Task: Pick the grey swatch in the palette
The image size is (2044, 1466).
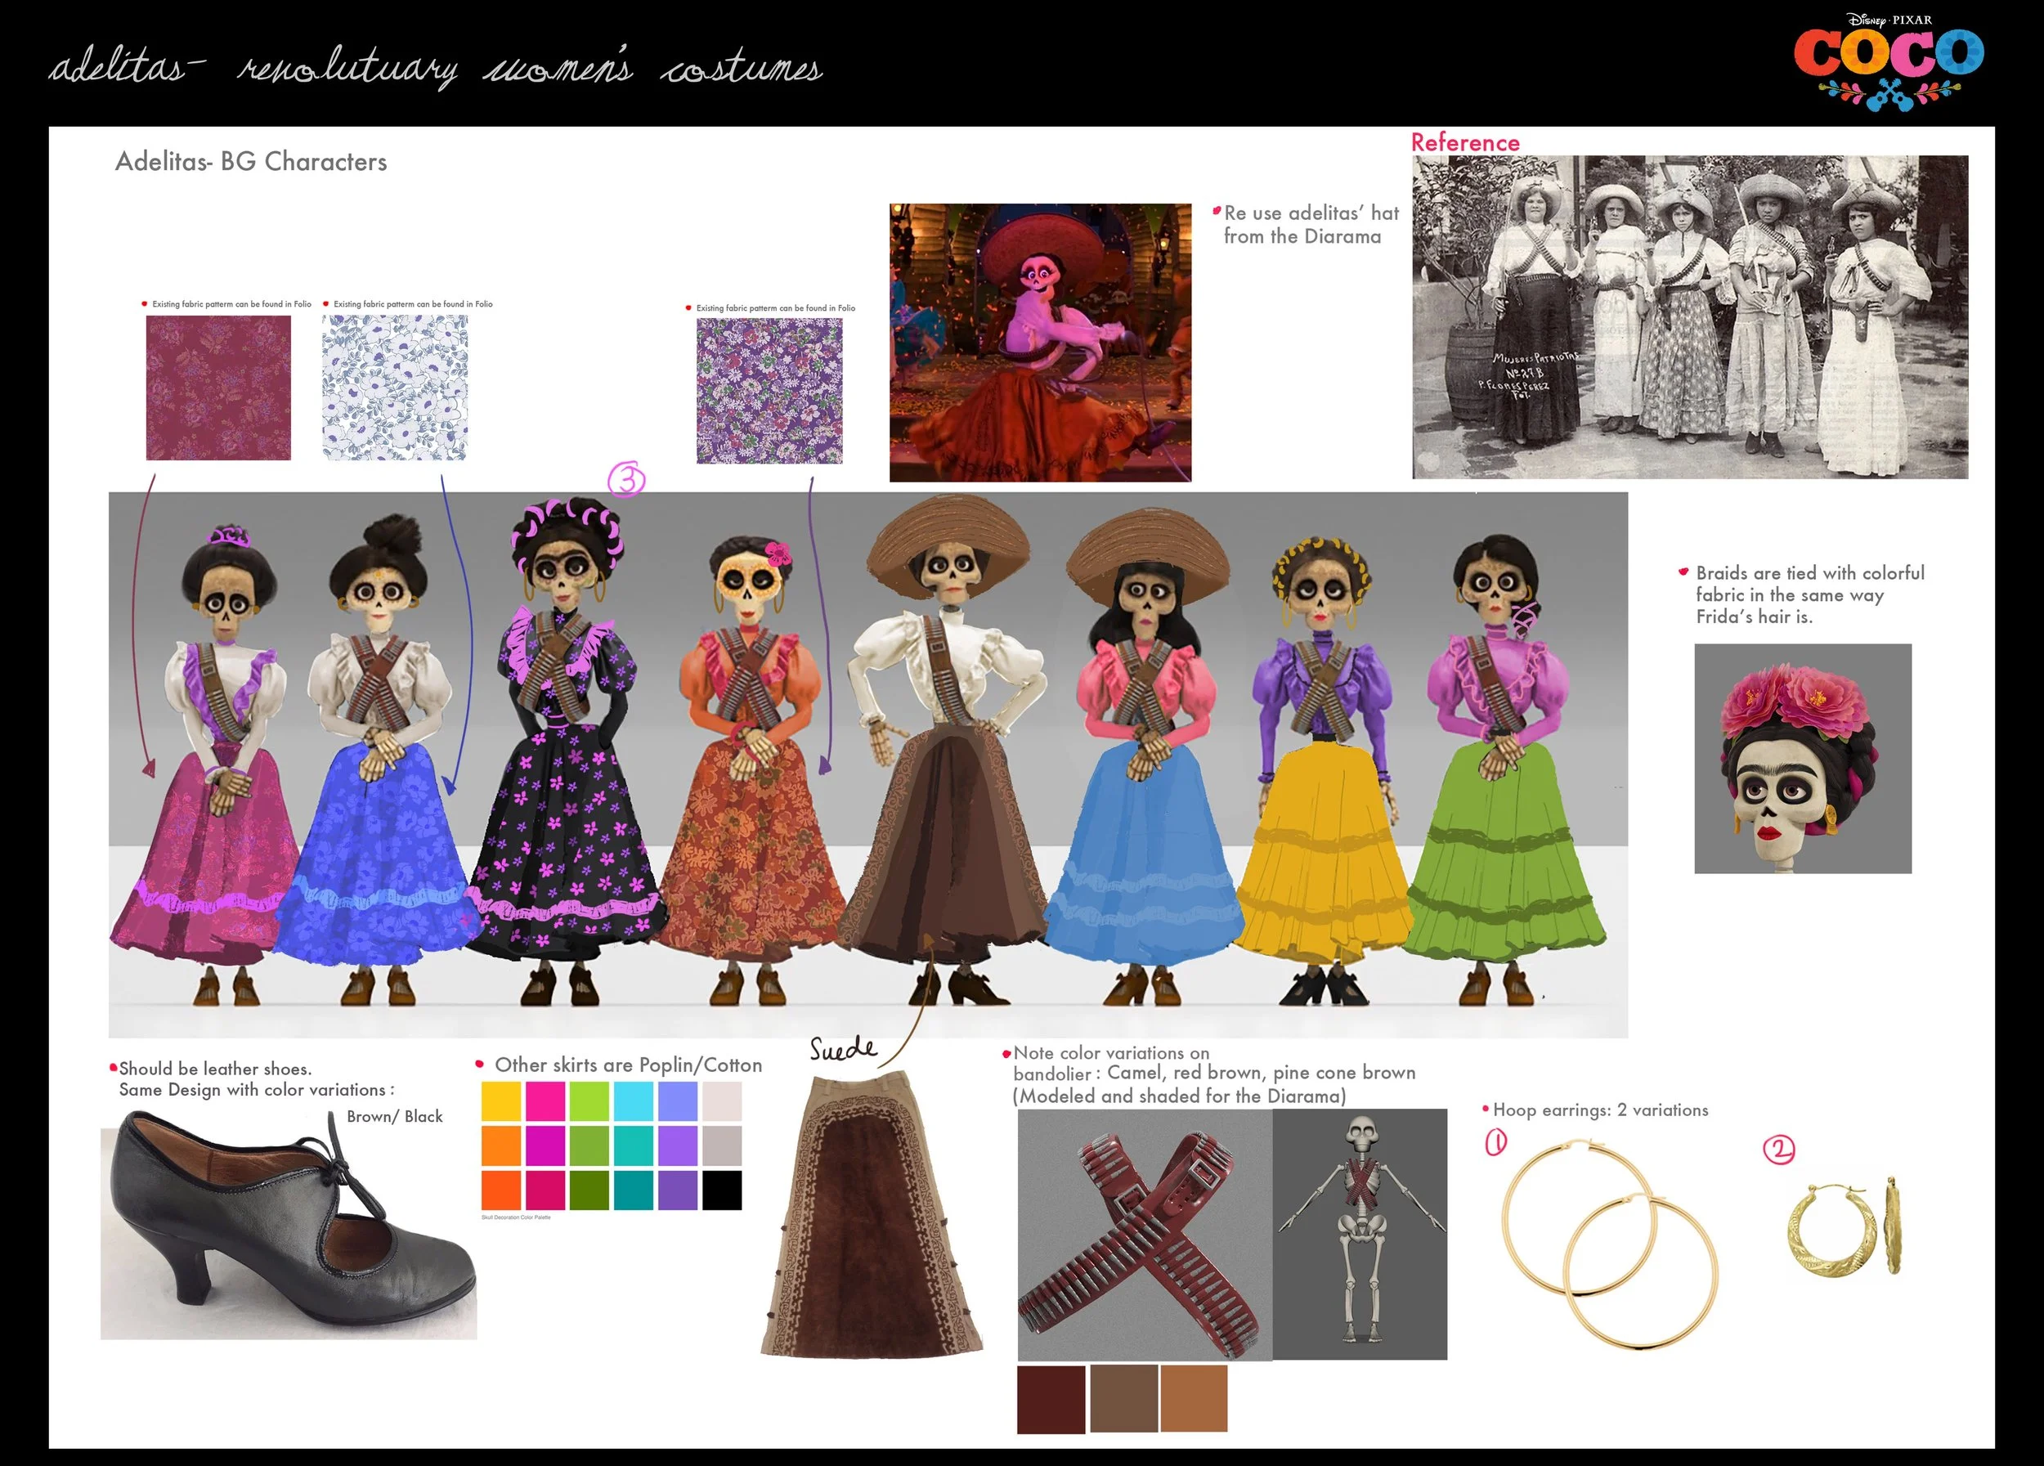Action: (x=722, y=1145)
